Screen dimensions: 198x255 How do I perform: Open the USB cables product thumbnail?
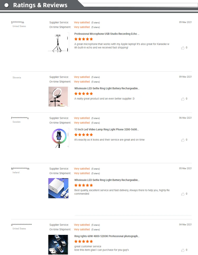[59, 245]
